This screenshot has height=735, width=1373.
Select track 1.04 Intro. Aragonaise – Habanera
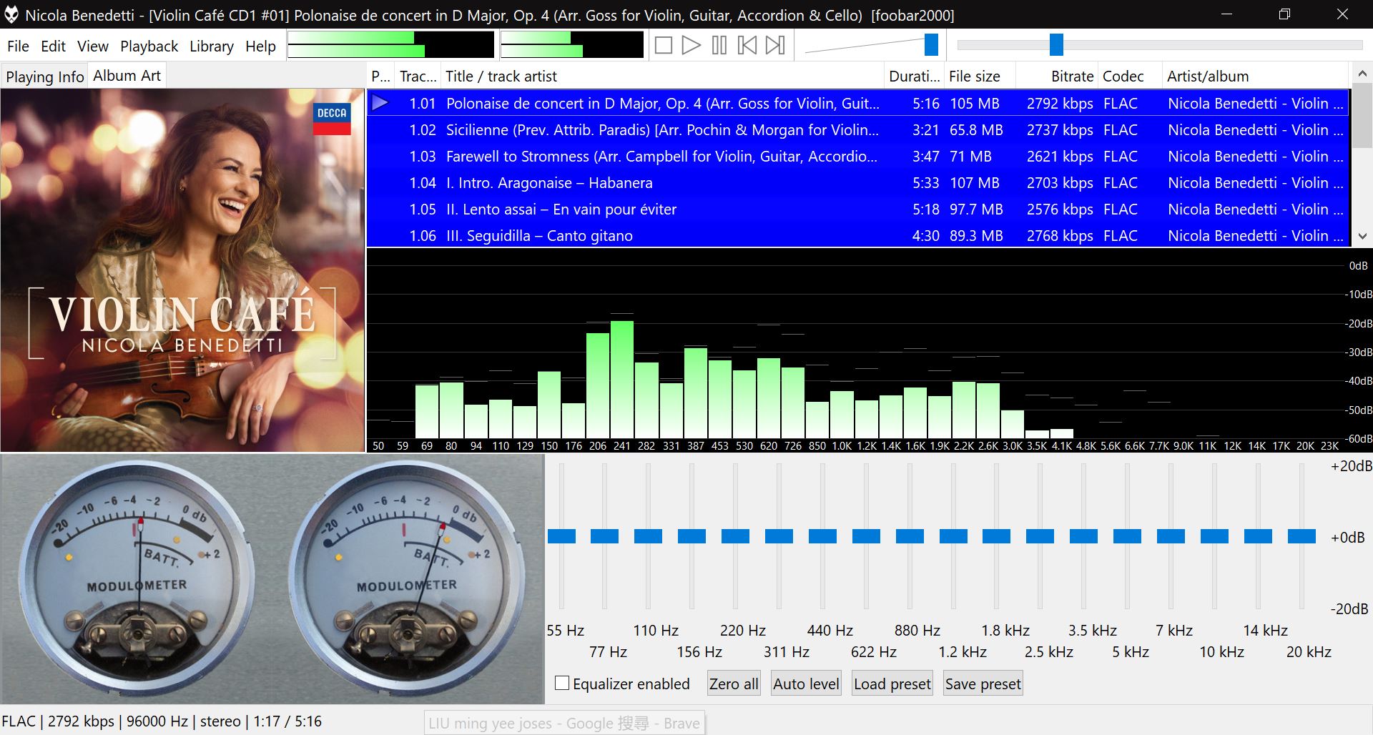[858, 183]
